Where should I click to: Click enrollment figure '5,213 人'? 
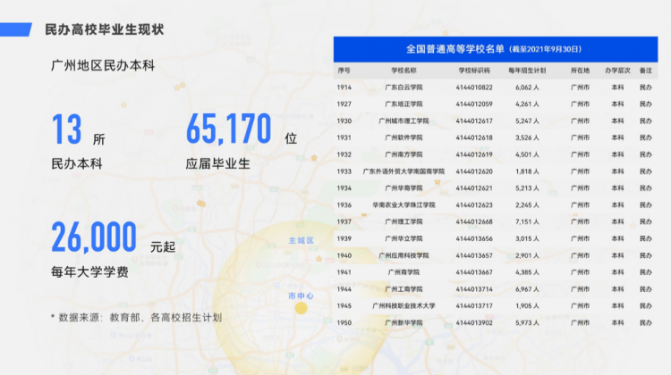pyautogui.click(x=527, y=187)
